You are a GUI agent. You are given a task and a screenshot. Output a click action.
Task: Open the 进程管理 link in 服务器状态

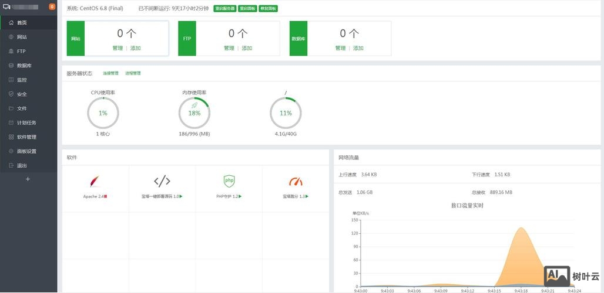(x=133, y=74)
